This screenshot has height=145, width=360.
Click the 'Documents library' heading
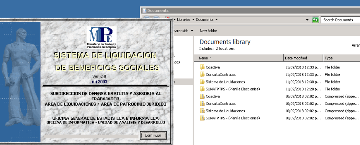click(225, 42)
